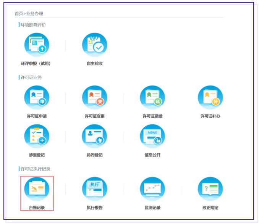This screenshot has width=259, height=224.
Task: Select the 监测记录 chart icon
Action: click(152, 189)
